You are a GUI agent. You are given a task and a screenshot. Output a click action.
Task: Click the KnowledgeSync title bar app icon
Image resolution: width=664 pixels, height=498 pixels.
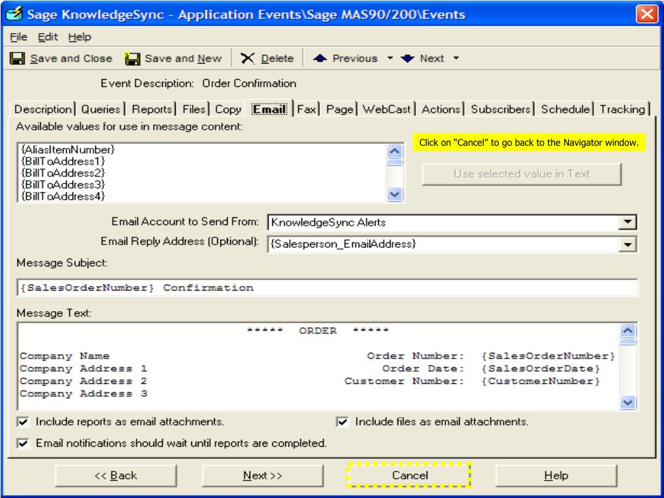click(14, 14)
